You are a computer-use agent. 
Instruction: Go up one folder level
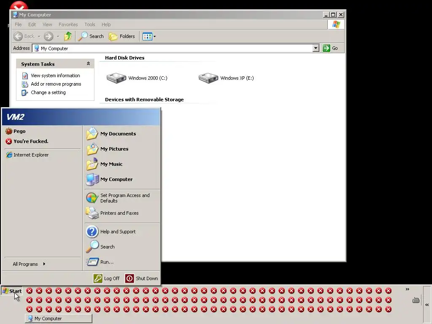click(x=68, y=36)
